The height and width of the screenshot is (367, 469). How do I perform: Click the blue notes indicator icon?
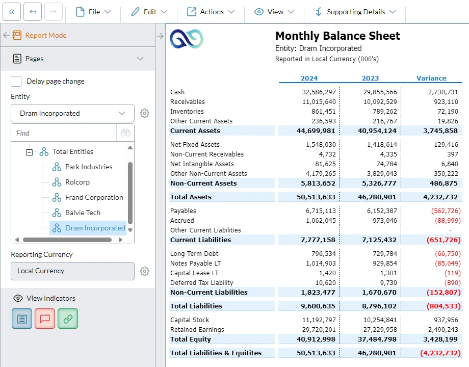pos(21,319)
